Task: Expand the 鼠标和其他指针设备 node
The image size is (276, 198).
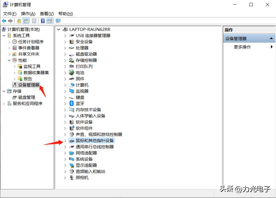Action: click(65, 140)
